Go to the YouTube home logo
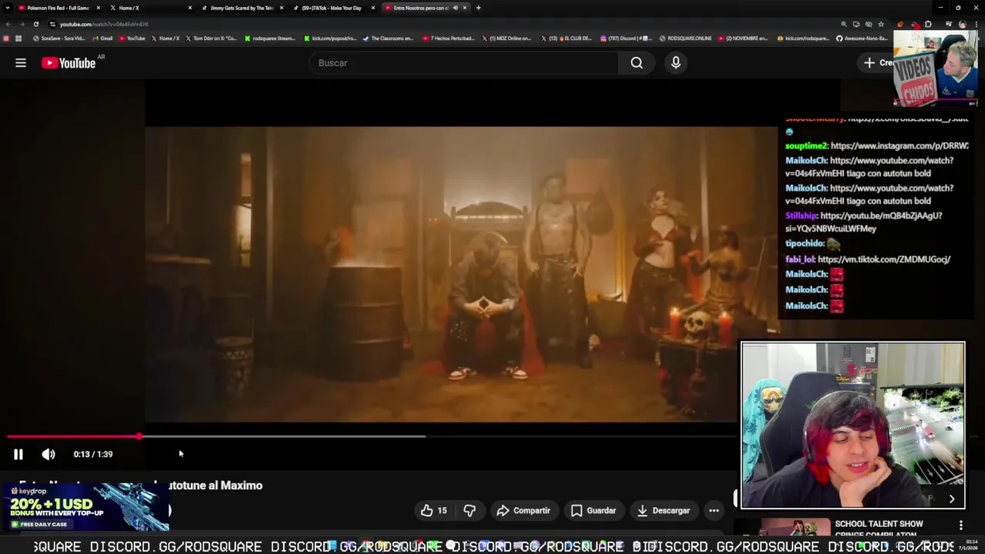This screenshot has height=554, width=985. 68,63
